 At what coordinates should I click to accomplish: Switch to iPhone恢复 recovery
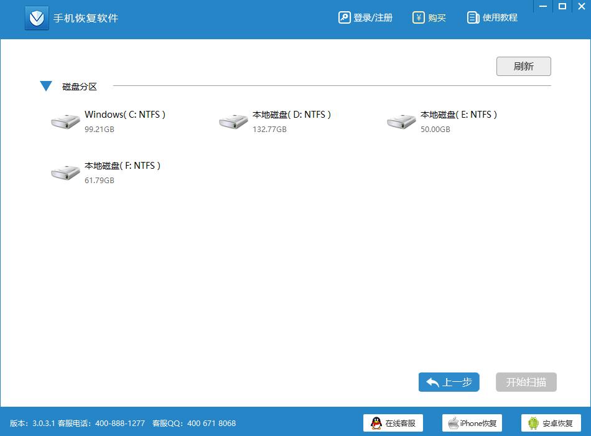(472, 423)
